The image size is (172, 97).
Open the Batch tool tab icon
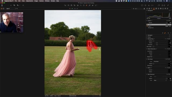pos(168,8)
